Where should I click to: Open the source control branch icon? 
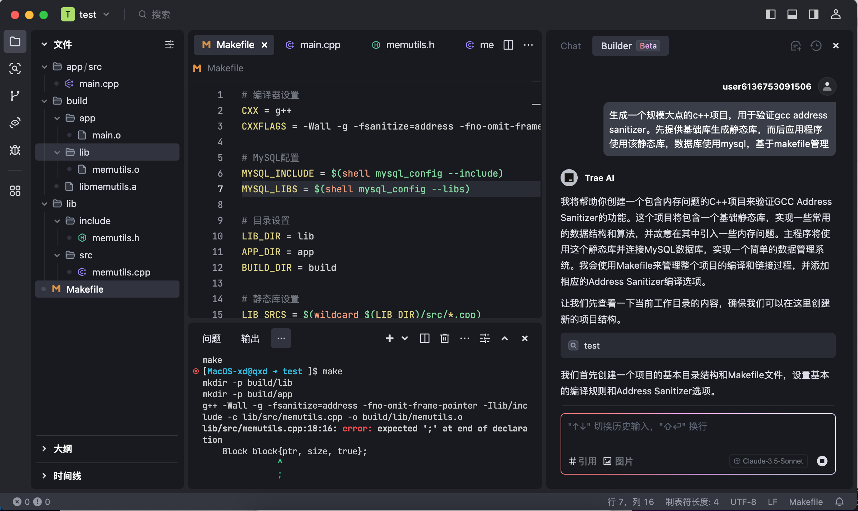[x=15, y=96]
